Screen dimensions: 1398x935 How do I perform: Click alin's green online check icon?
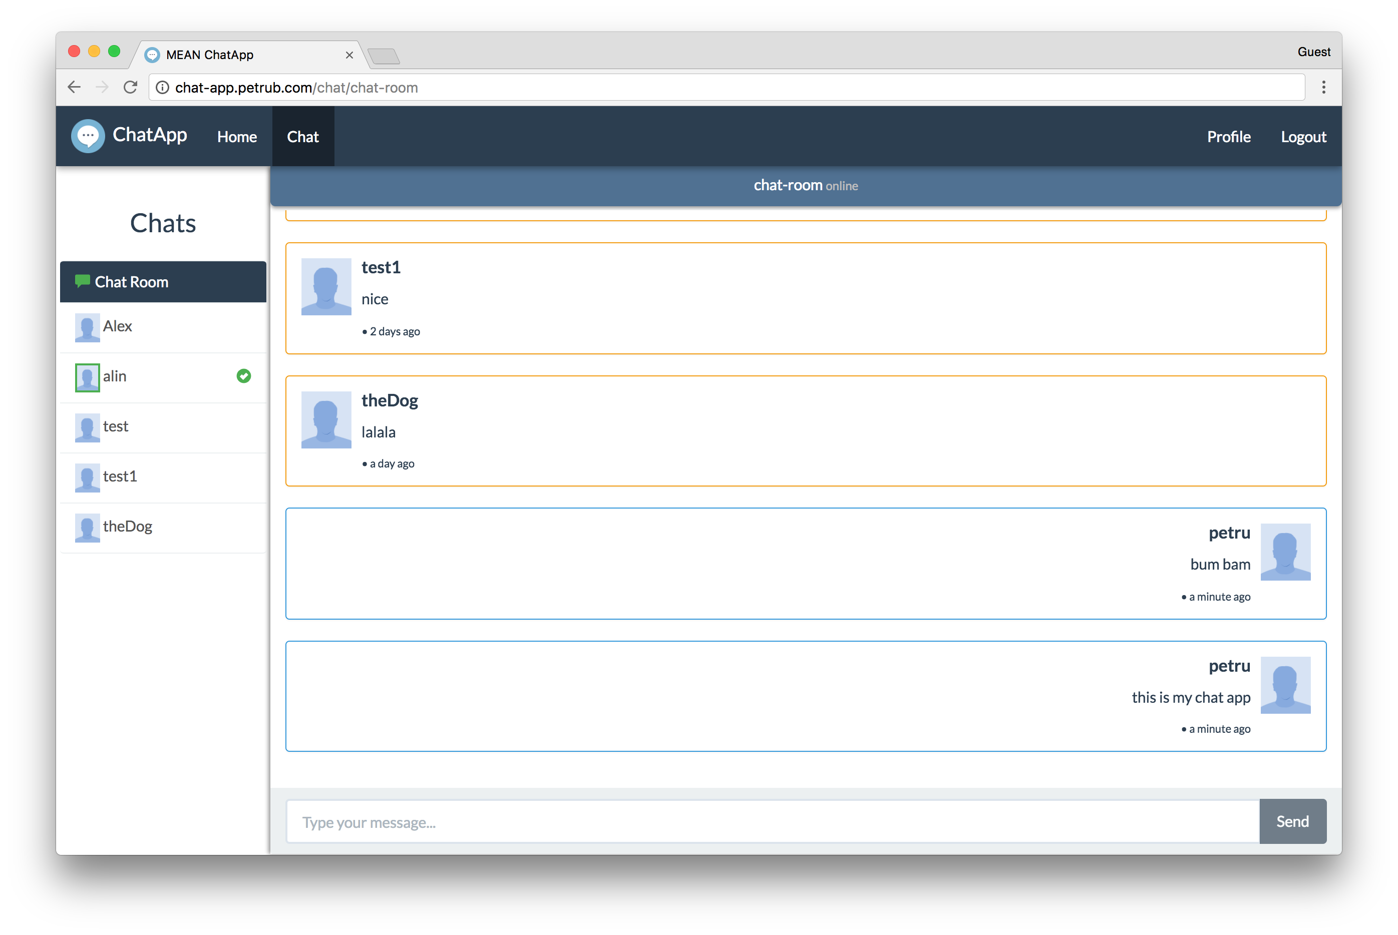(x=243, y=376)
